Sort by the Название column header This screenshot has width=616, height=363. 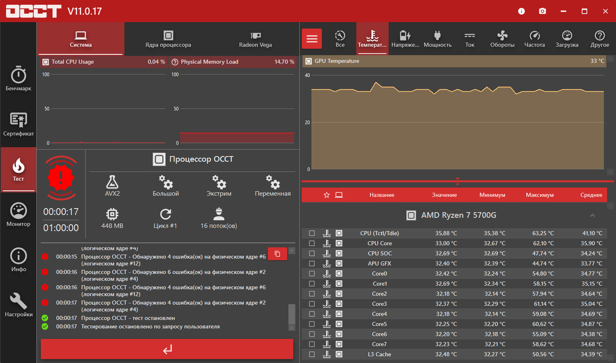coord(382,195)
